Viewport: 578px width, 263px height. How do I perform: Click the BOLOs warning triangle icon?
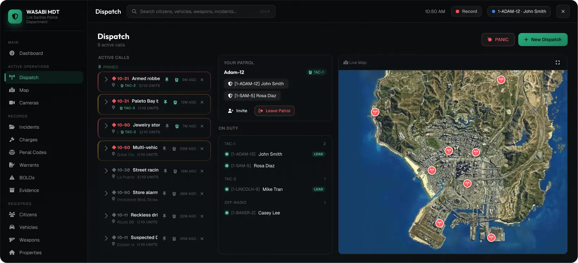12,178
